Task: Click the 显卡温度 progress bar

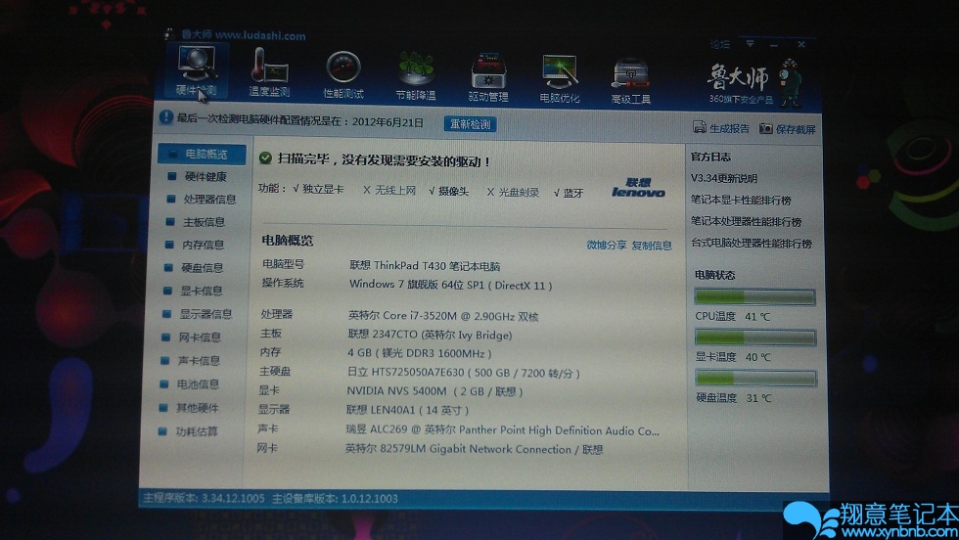Action: (755, 337)
